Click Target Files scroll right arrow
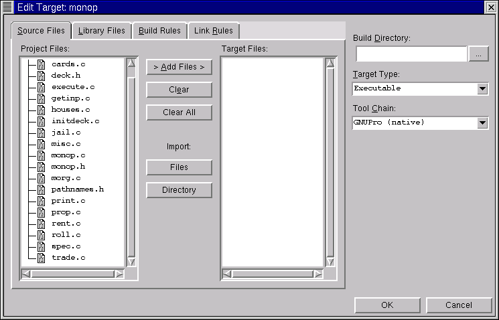 [318, 274]
